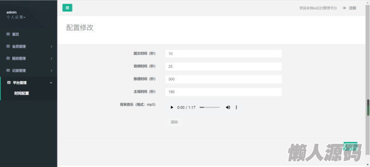
Task: Open the 记录管理 menu
Action: (19, 71)
